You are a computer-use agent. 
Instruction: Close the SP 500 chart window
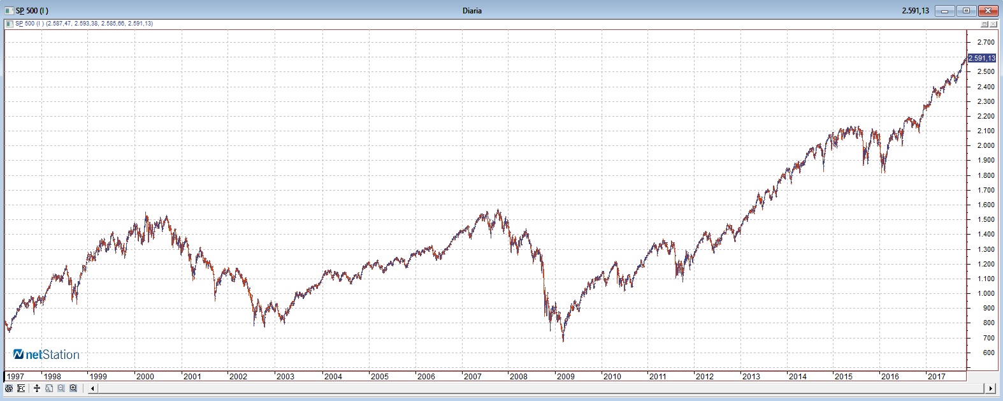(x=988, y=11)
